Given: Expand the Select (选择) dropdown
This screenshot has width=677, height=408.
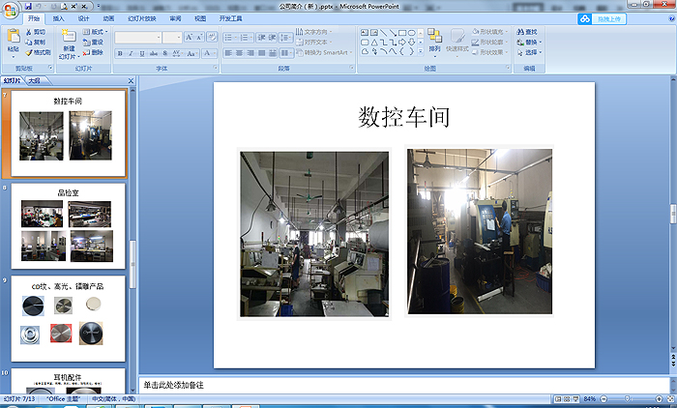Looking at the screenshot, I should click(x=540, y=53).
